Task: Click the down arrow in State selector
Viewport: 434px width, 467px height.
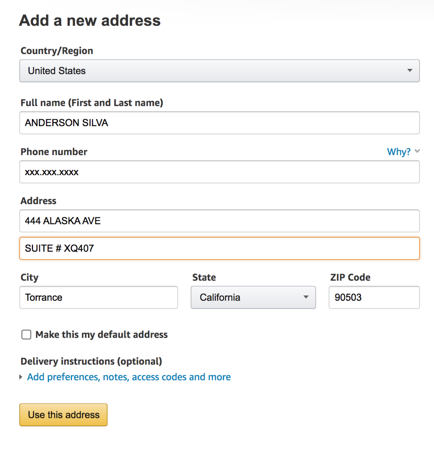Action: (306, 297)
